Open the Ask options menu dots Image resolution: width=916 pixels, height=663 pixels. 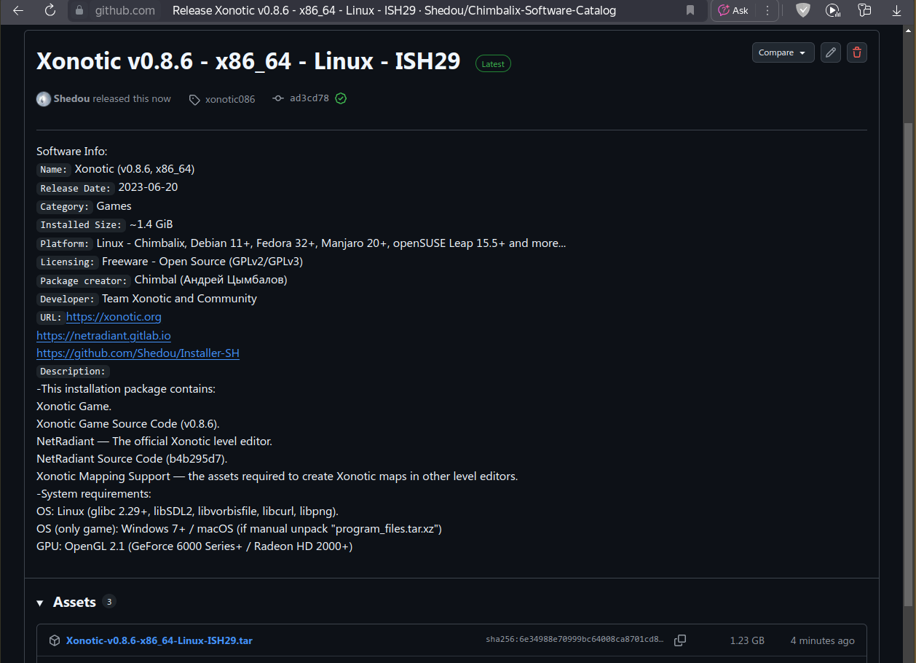[767, 10]
